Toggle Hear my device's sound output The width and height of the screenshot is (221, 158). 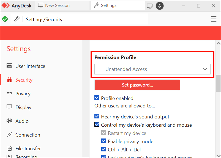click(x=97, y=117)
